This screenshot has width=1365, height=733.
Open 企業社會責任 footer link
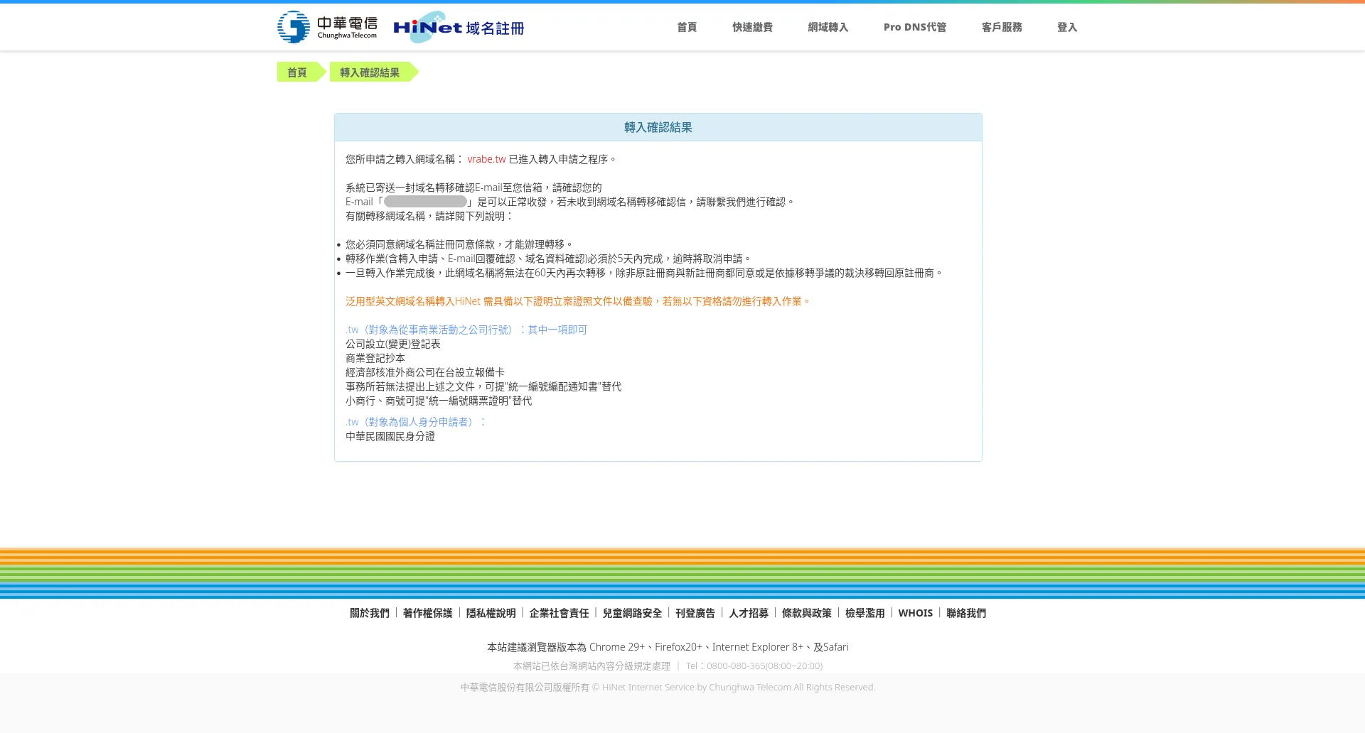(x=559, y=613)
